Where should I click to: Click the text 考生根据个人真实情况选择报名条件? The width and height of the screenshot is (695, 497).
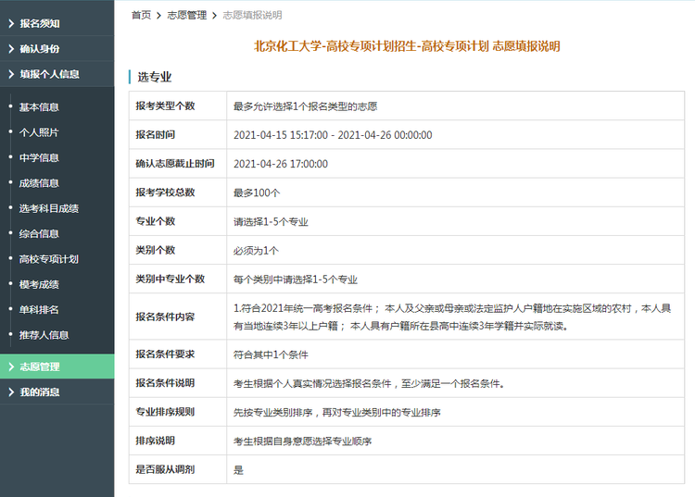312,383
